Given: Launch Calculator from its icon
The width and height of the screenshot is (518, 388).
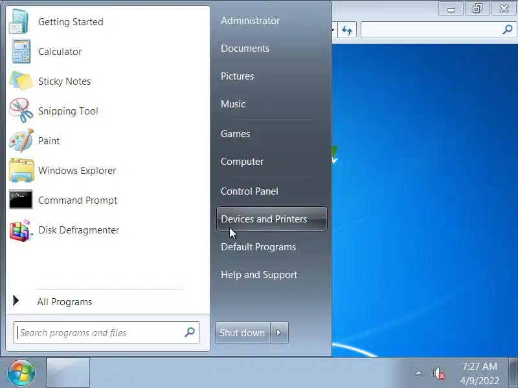Looking at the screenshot, I should tap(21, 51).
